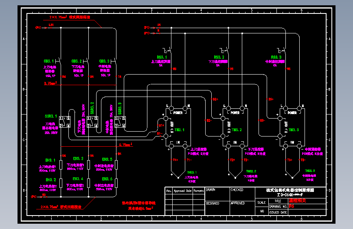Select the TM3.3 temperature controller label

click(x=294, y=130)
